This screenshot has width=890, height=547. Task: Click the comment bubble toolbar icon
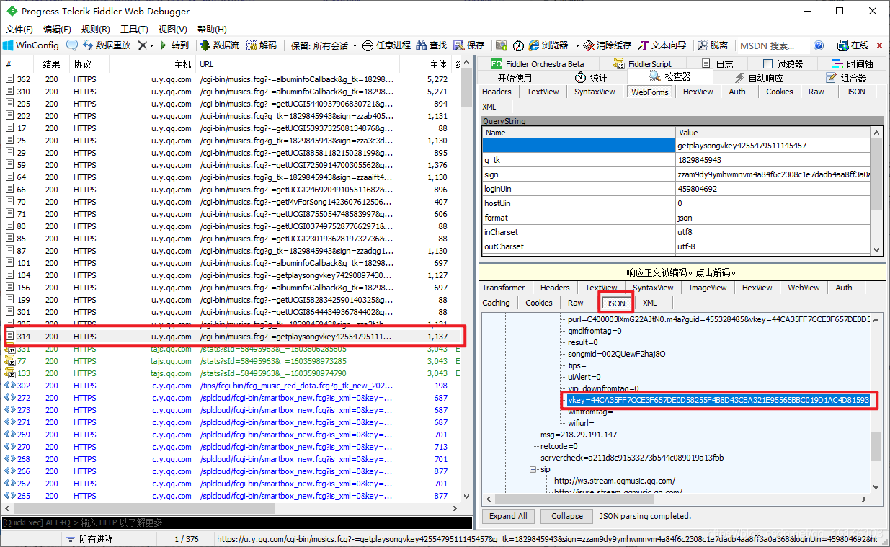72,45
